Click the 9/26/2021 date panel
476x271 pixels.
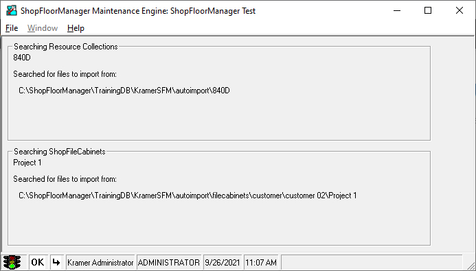[x=223, y=263]
